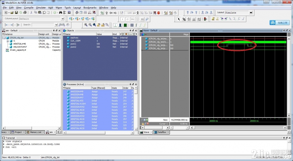
Task: Click the open folder toolbar icon
Action: point(12,13)
